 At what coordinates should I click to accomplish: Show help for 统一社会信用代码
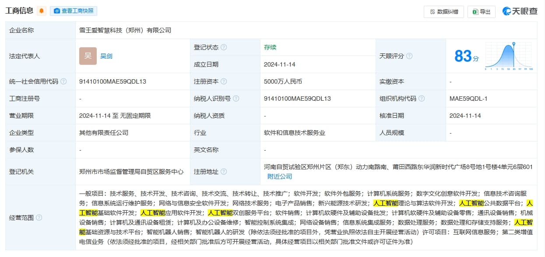[x=63, y=81]
